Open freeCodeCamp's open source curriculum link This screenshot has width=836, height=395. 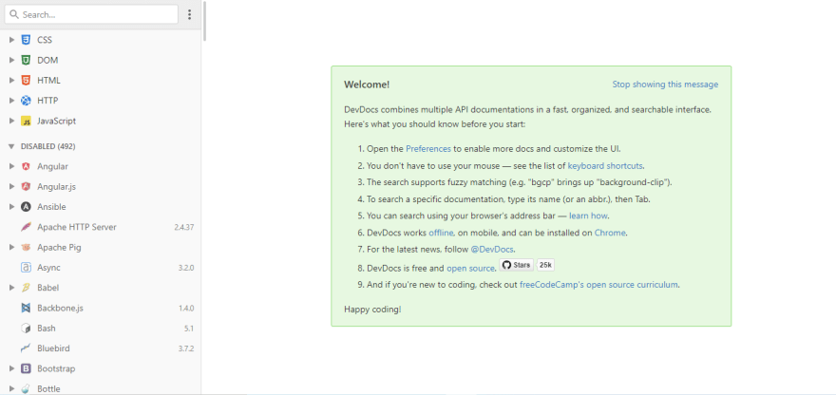pyautogui.click(x=598, y=285)
